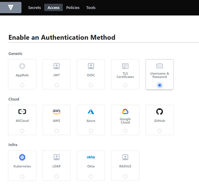Click the Kubernetes wheel icon
The image size is (199, 186).
pos(22,157)
